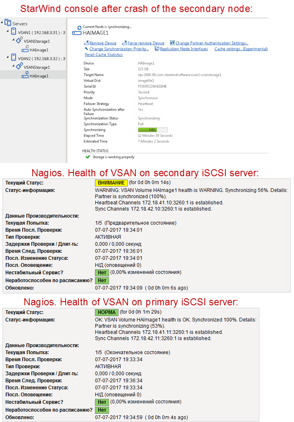Click the Remove Device icon

pyautogui.click(x=86, y=43)
